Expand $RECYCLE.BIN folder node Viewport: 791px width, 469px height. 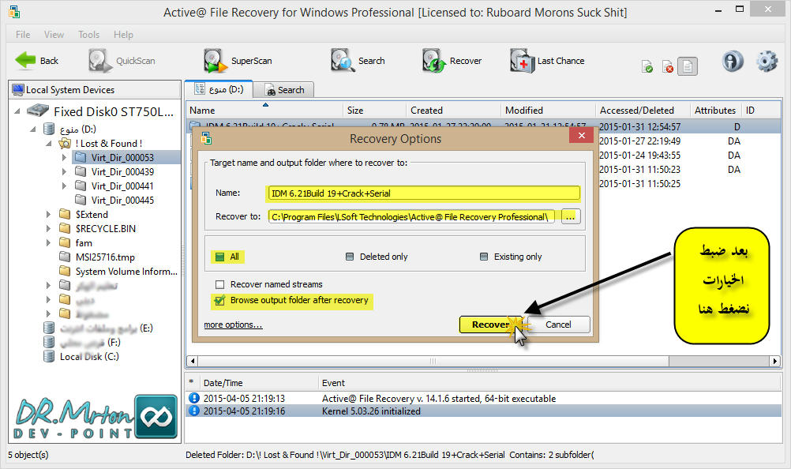tap(48, 228)
